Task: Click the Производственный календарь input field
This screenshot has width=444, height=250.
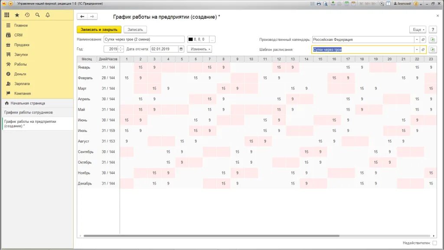Action: [363, 39]
